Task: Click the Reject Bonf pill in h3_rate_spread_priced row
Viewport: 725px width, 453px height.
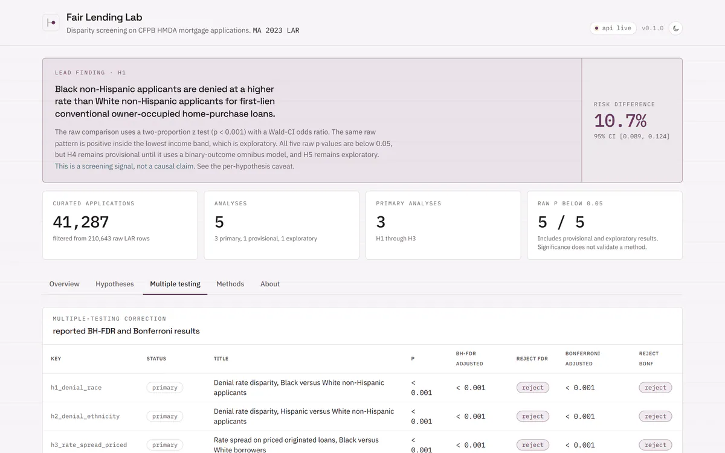Action: coord(656,445)
